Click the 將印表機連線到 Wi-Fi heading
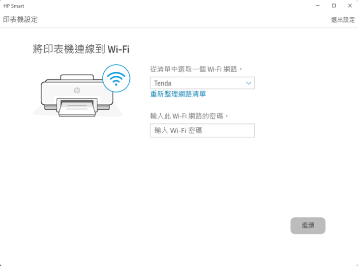 point(81,49)
